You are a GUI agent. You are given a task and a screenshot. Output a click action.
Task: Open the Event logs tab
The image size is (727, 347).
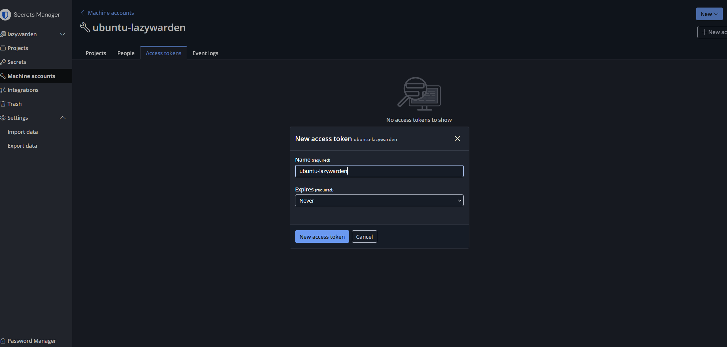pyautogui.click(x=205, y=53)
